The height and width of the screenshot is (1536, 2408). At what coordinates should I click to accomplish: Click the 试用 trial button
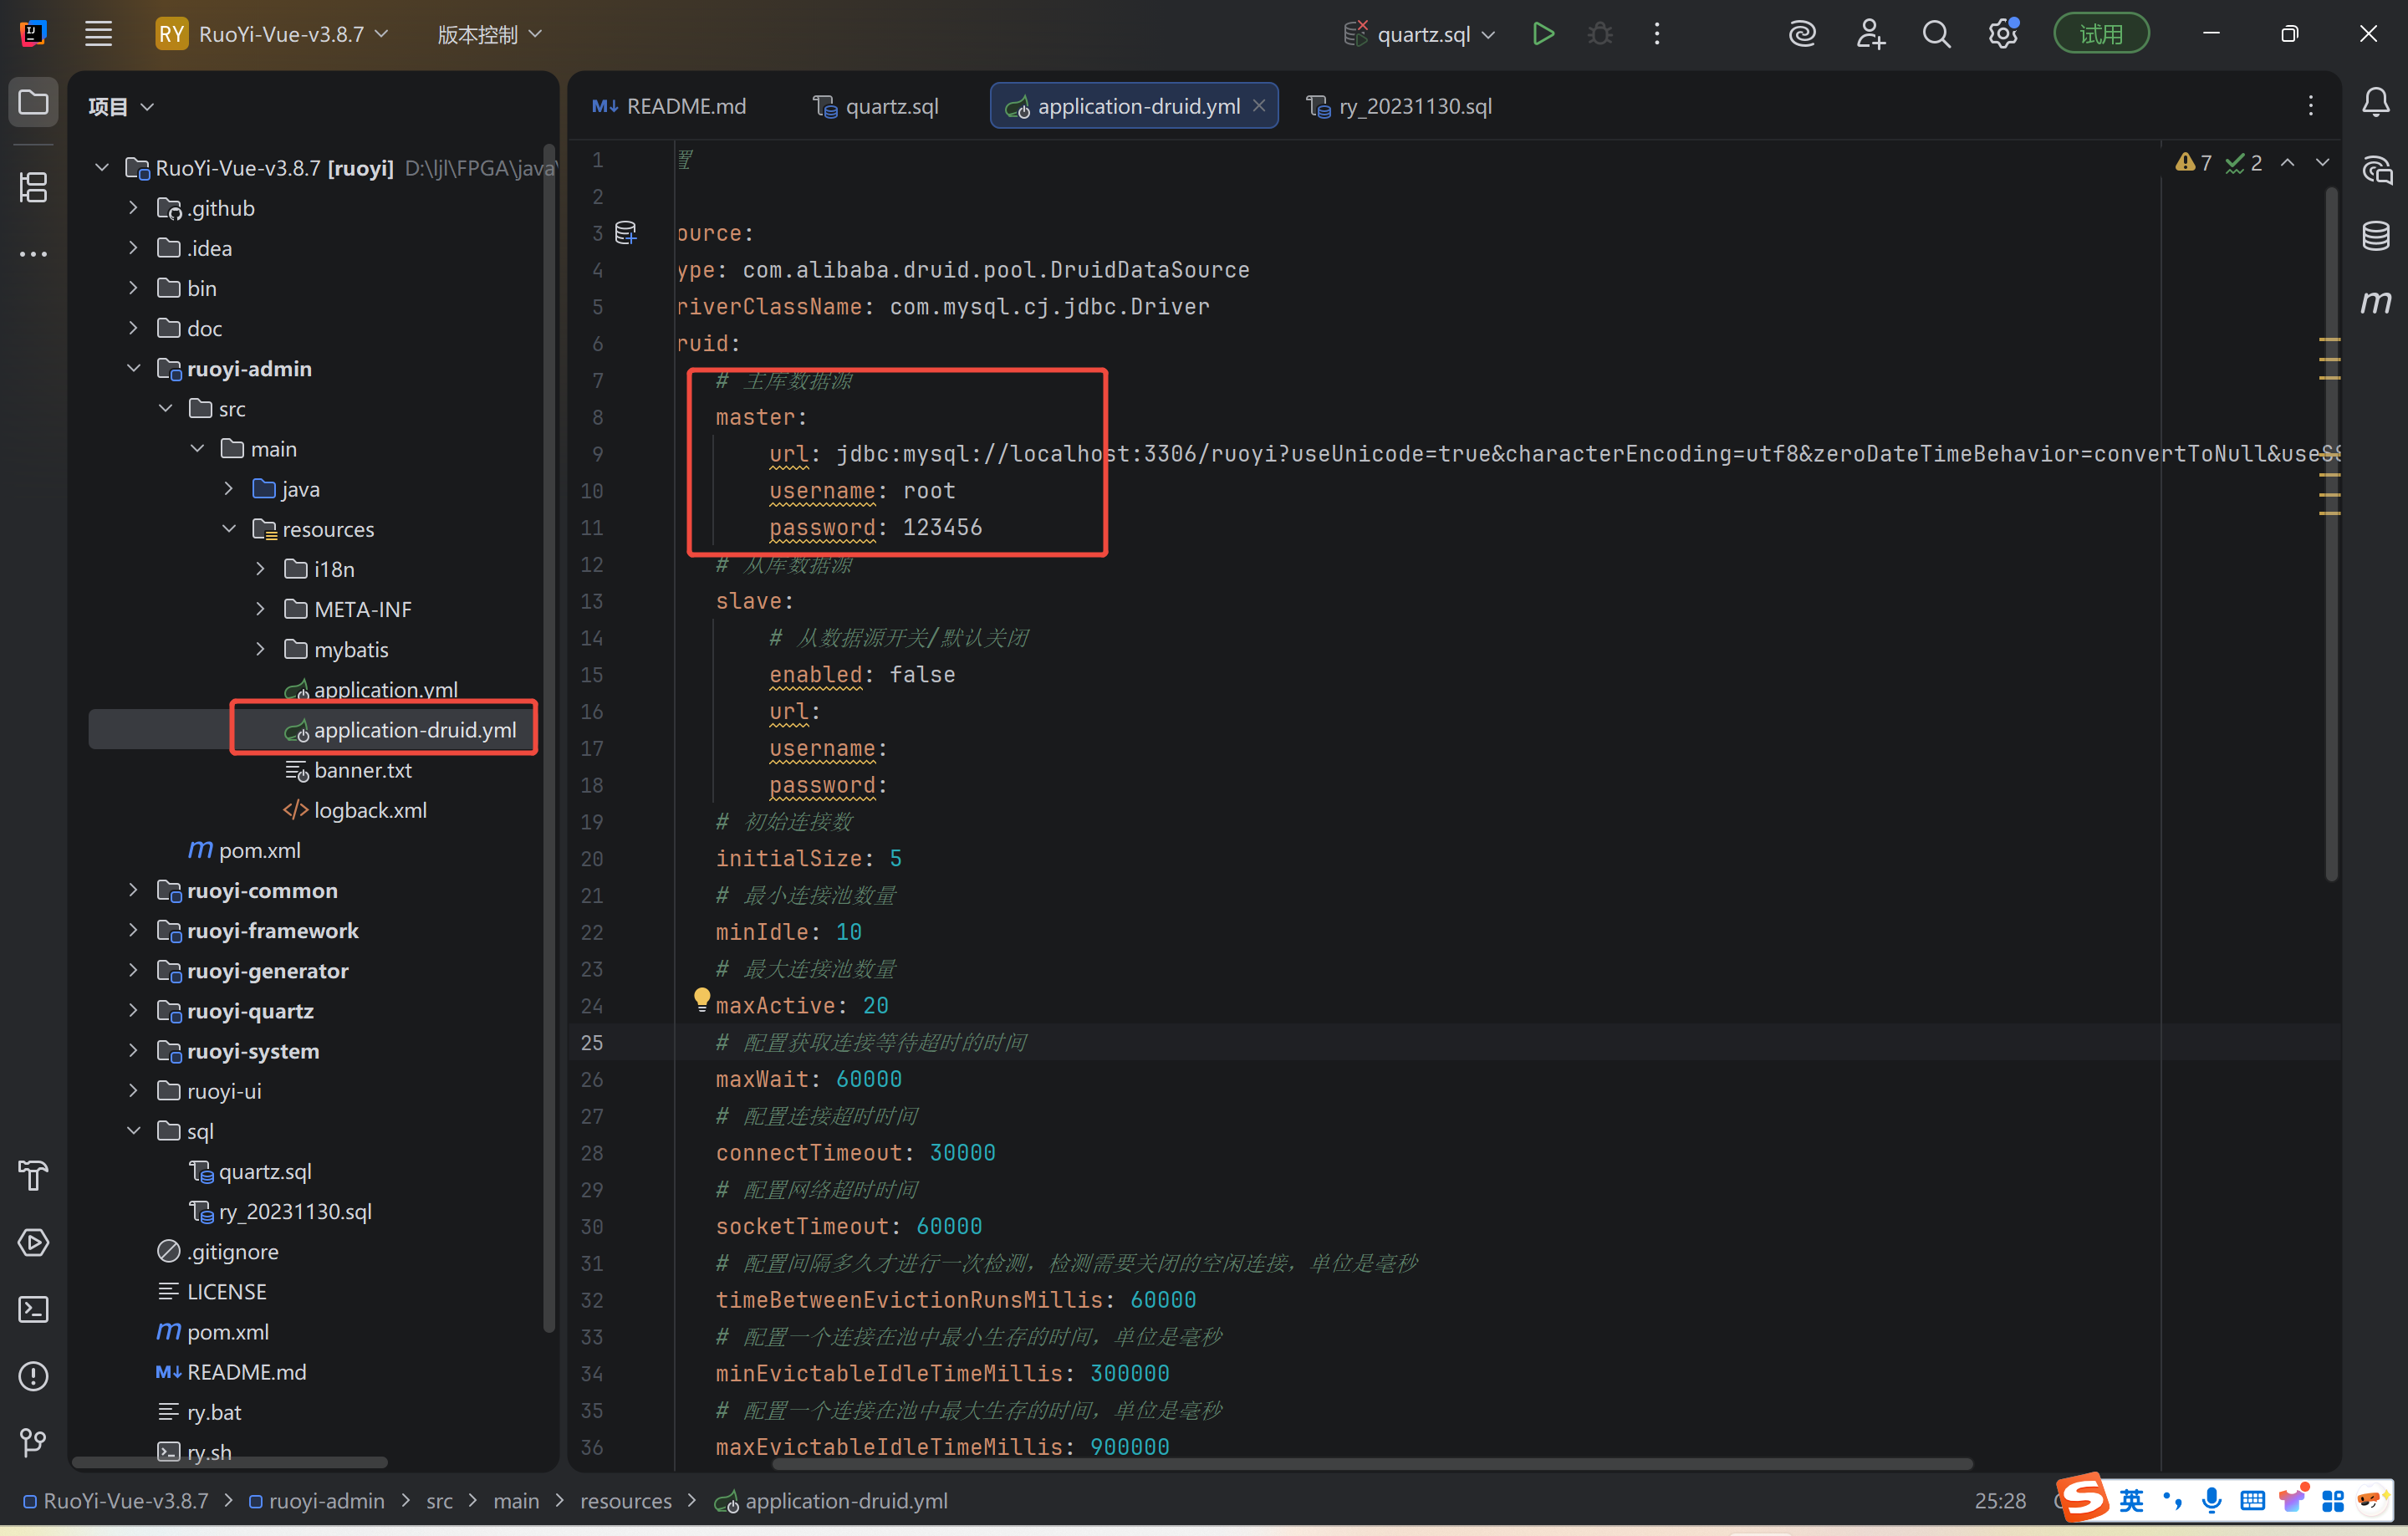click(x=2100, y=34)
